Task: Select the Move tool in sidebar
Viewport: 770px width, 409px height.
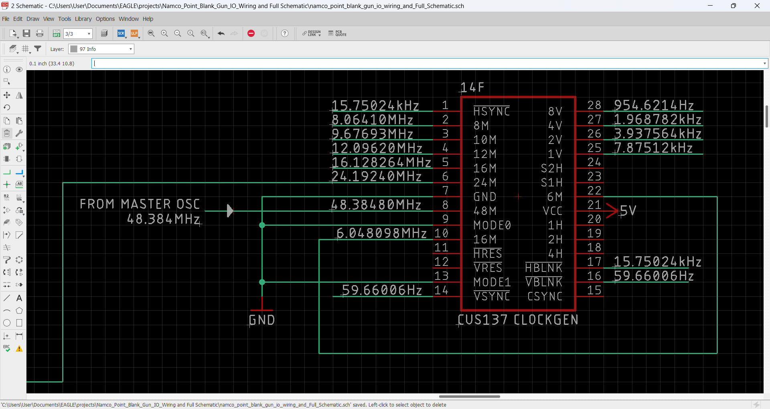Action: [7, 95]
